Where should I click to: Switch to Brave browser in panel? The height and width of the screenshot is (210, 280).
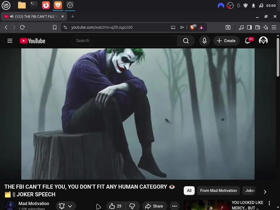pyautogui.click(x=58, y=5)
